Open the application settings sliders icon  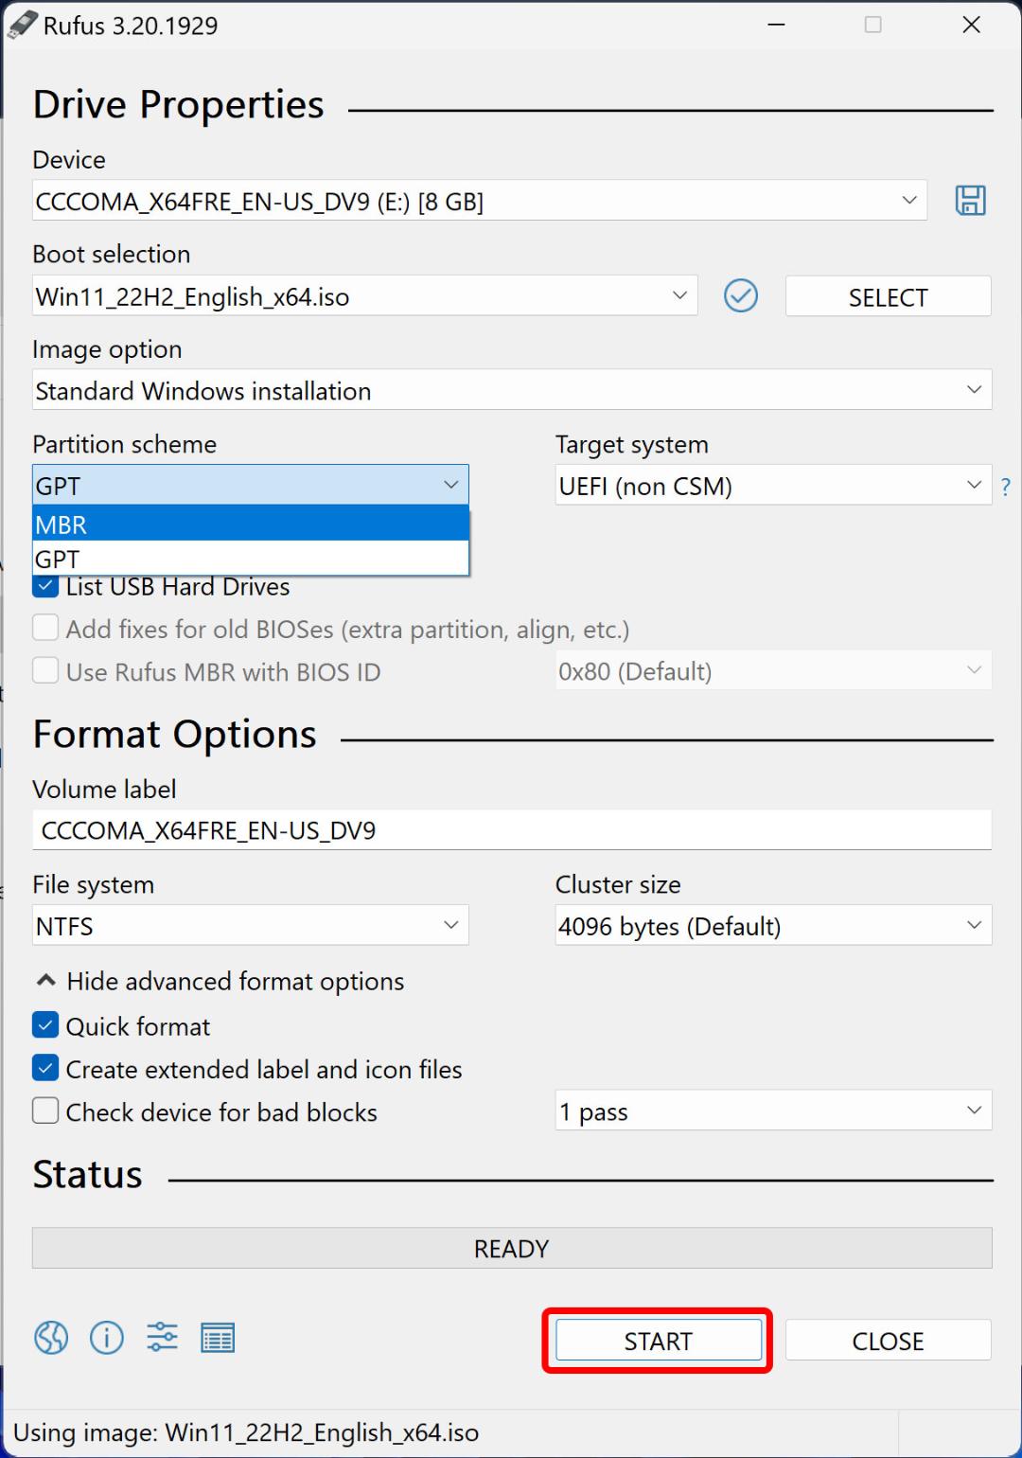point(162,1338)
